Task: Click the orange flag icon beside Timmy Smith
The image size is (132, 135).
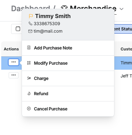Action: 31,16
